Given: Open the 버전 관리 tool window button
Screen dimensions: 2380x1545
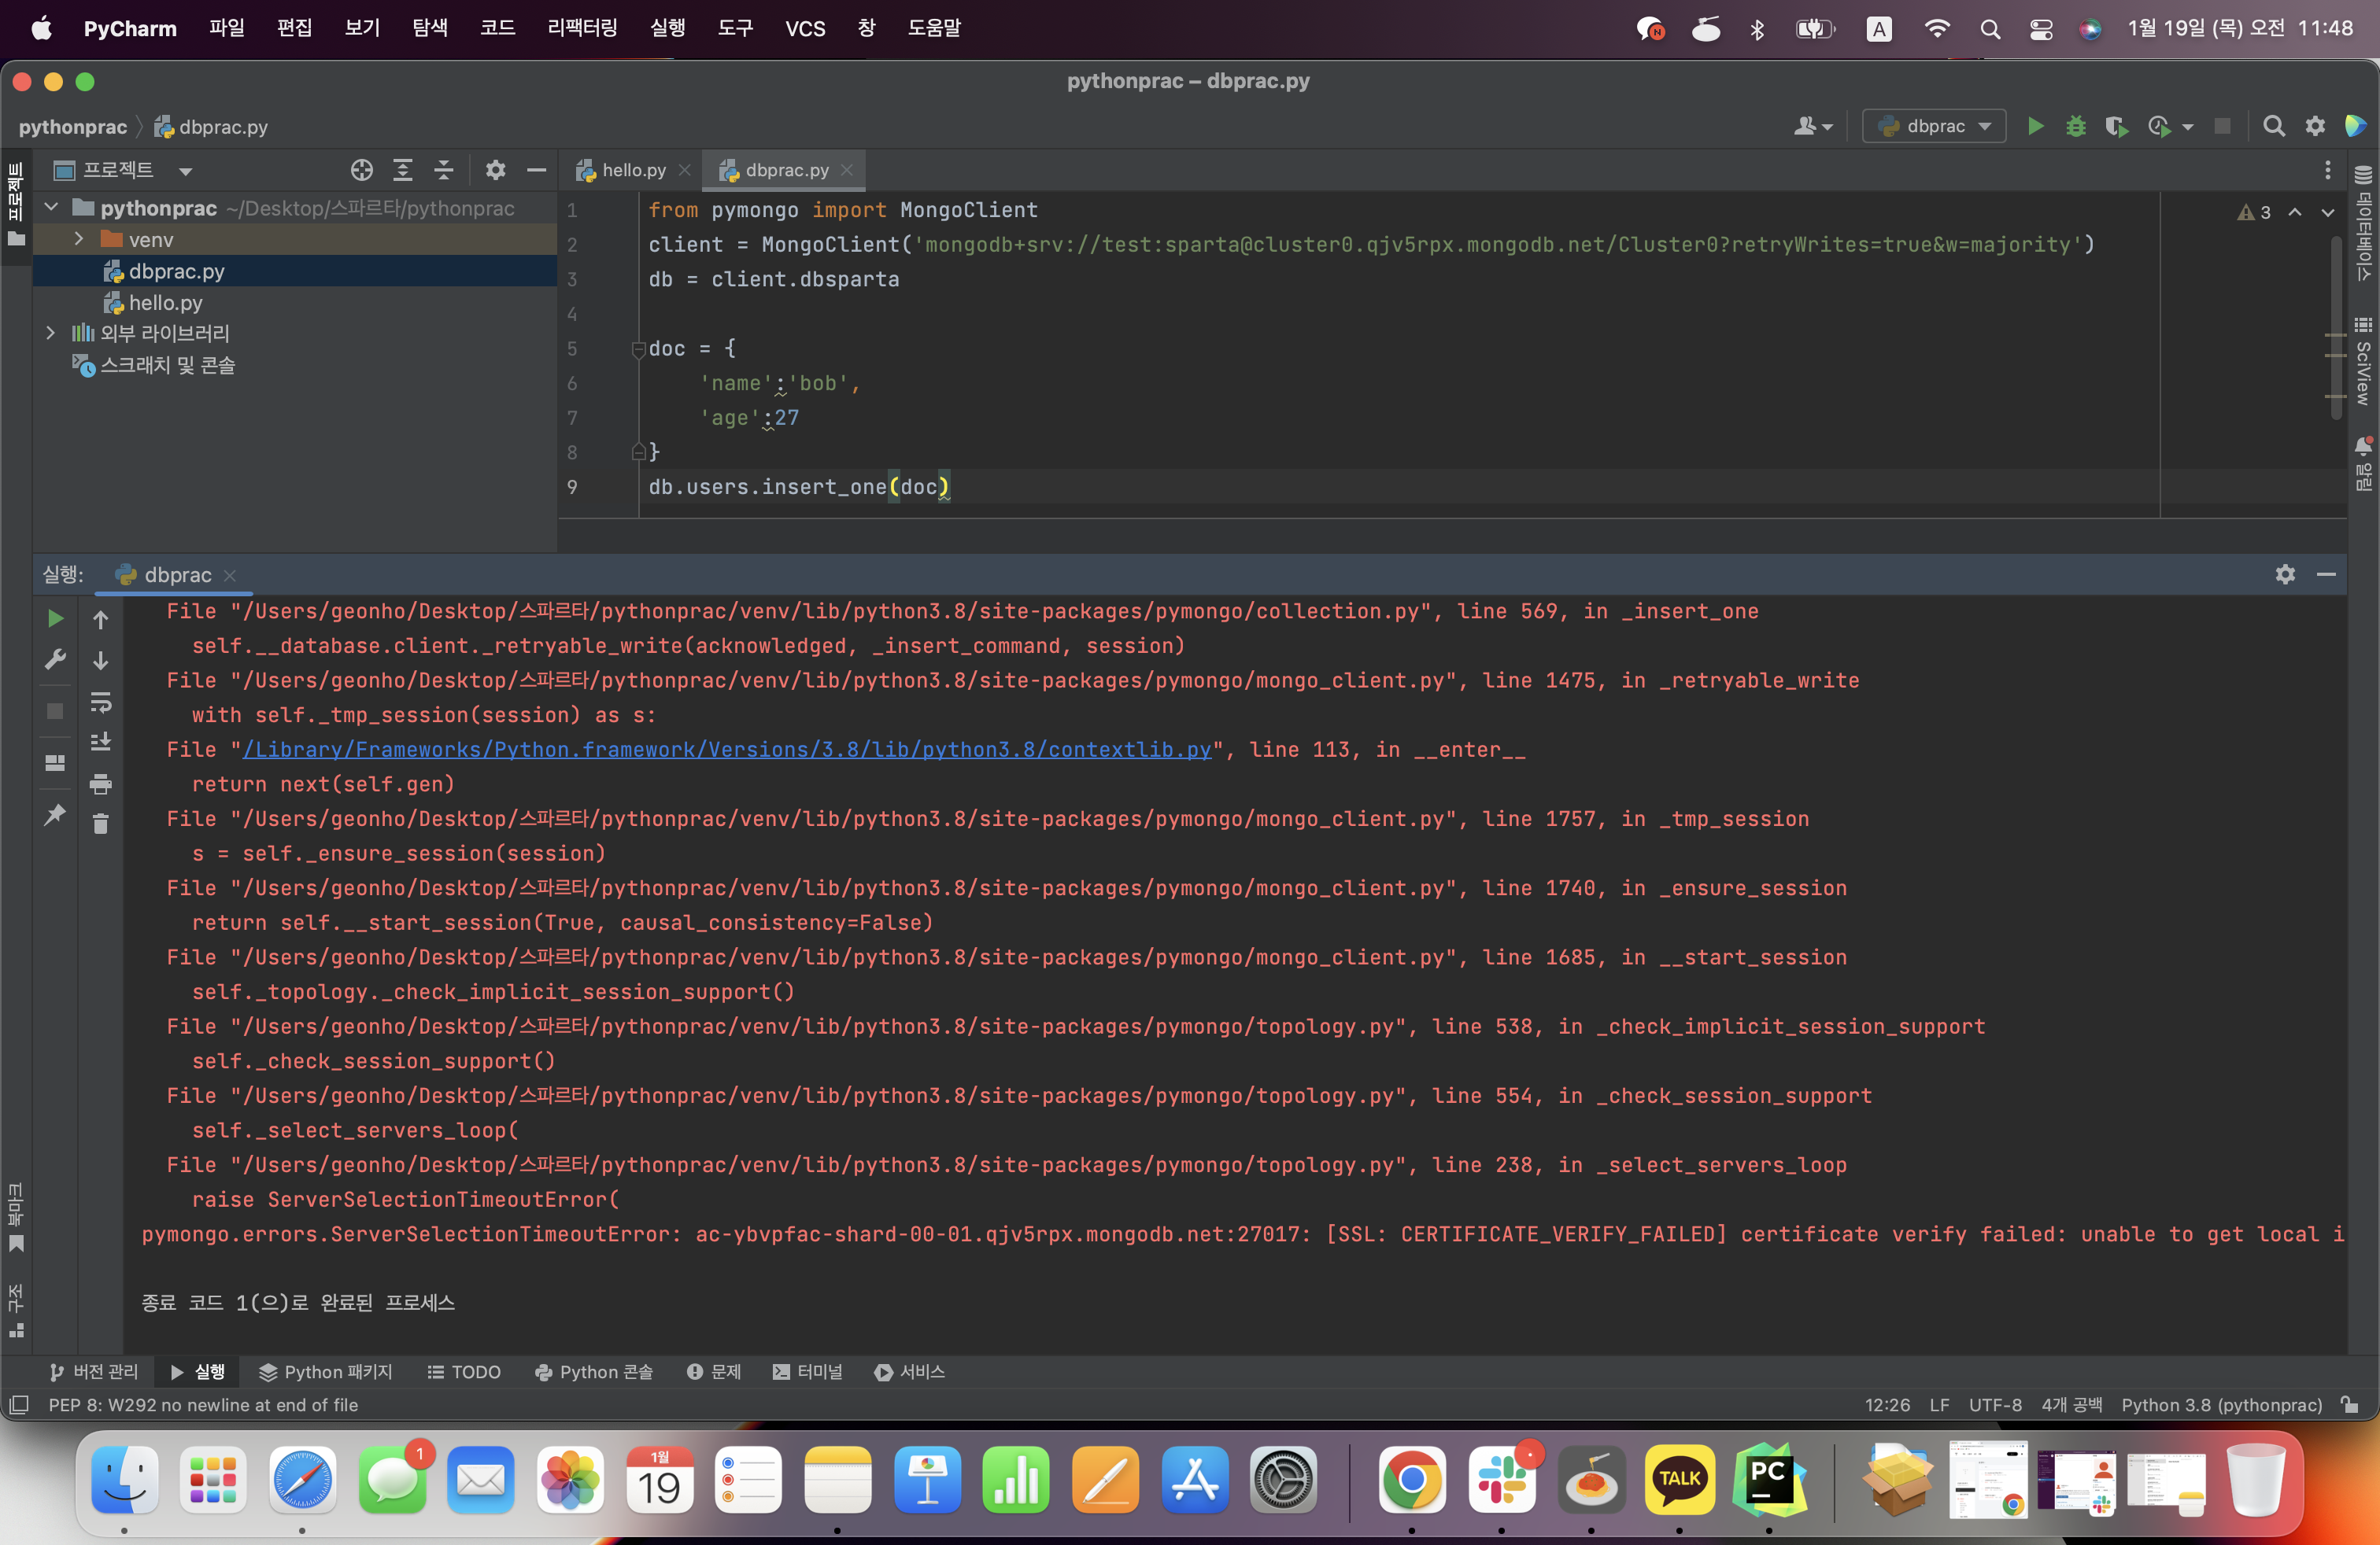Looking at the screenshot, I should click(x=94, y=1371).
